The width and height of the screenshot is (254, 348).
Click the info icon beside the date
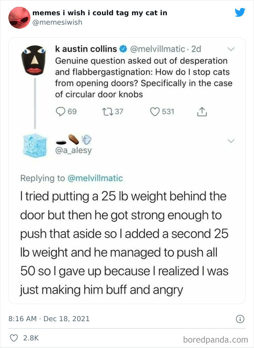point(239,319)
